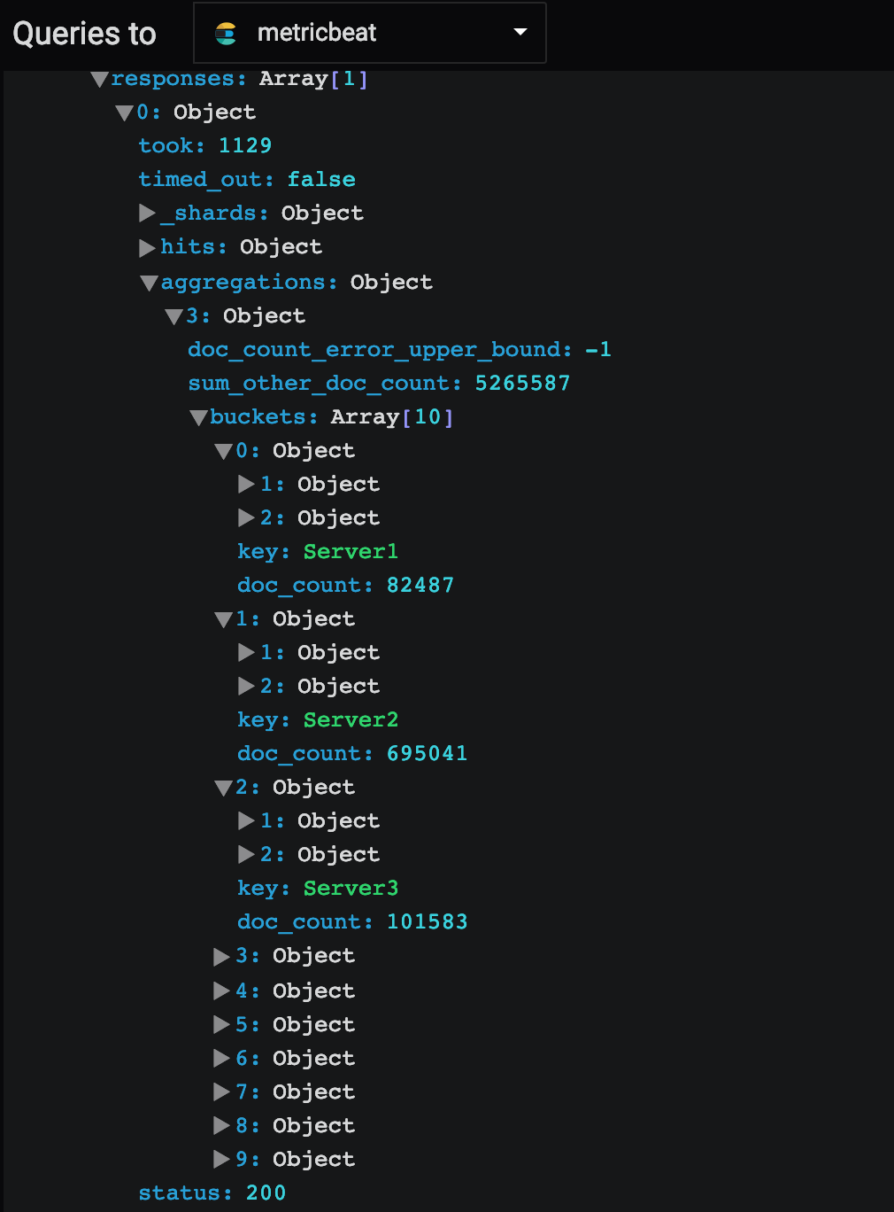
Task: Expand bucket 7: Object
Action: coord(220,1092)
